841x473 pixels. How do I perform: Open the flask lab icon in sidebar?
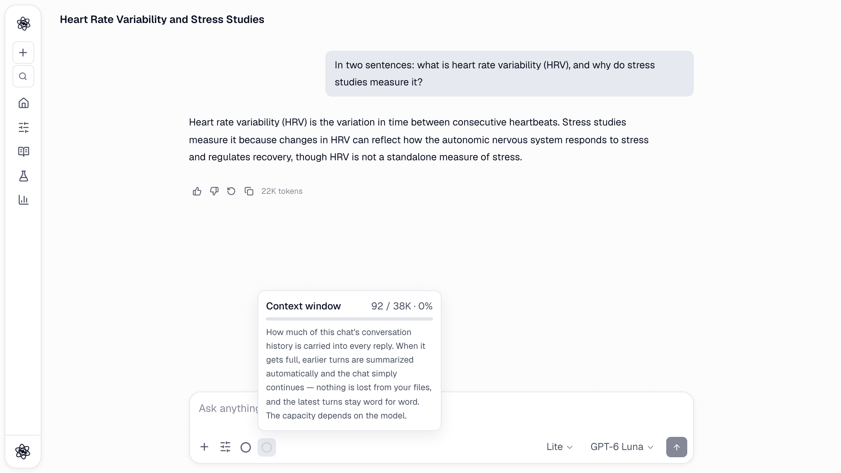(23, 176)
